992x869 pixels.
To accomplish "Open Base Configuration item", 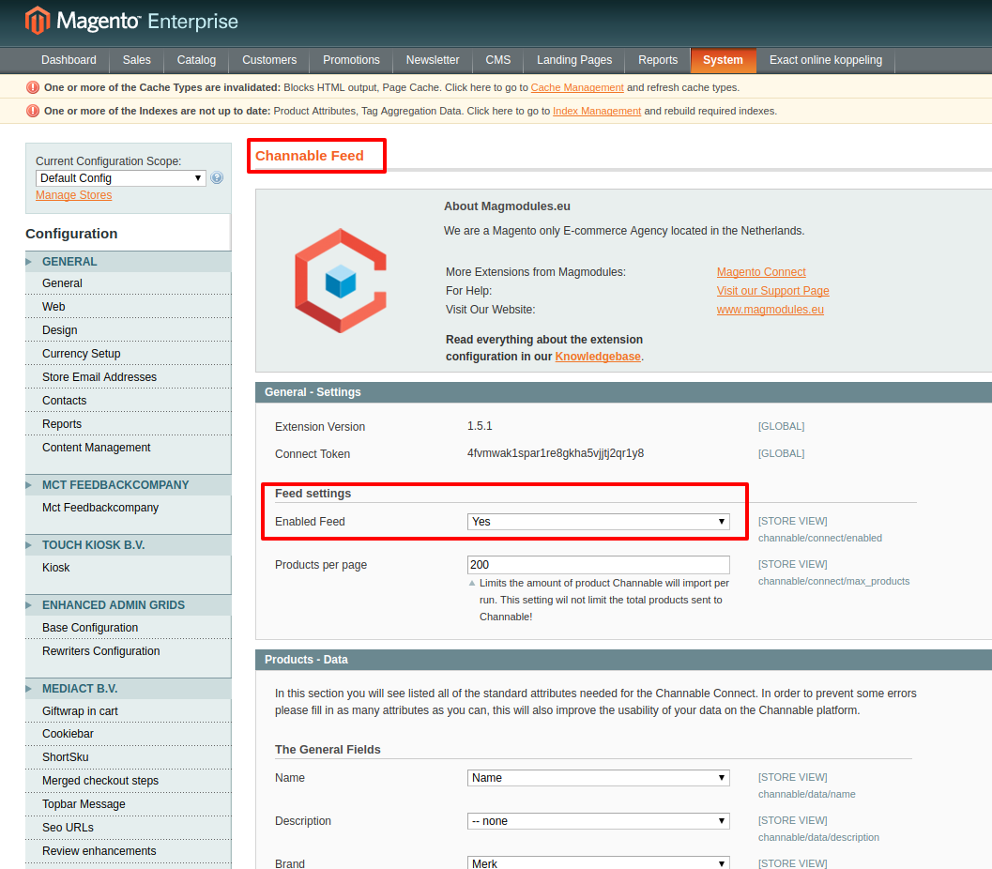I will coord(129,628).
